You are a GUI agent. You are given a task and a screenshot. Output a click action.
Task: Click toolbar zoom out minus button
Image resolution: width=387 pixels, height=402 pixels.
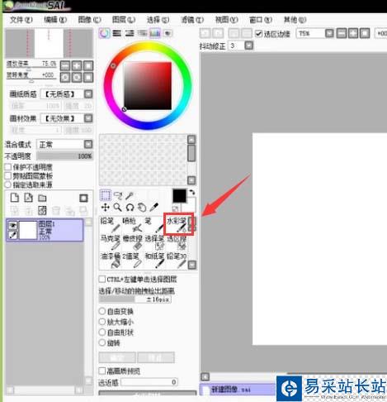342,33
